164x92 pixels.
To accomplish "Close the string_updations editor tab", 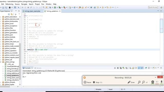I will tap(60, 11).
